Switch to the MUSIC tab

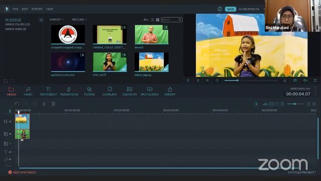pos(28,92)
